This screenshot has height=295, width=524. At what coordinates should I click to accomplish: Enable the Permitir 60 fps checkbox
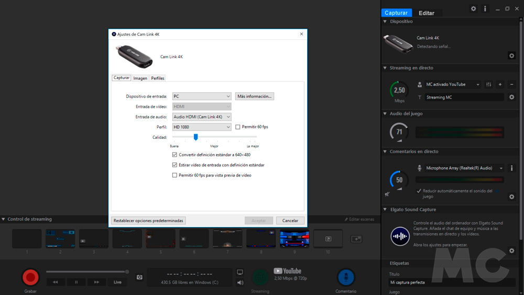point(237,127)
